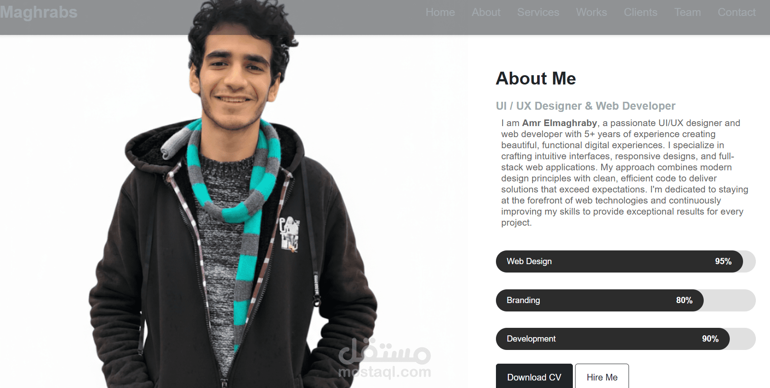Open the Contact nav link
The height and width of the screenshot is (388, 770).
pyautogui.click(x=736, y=12)
